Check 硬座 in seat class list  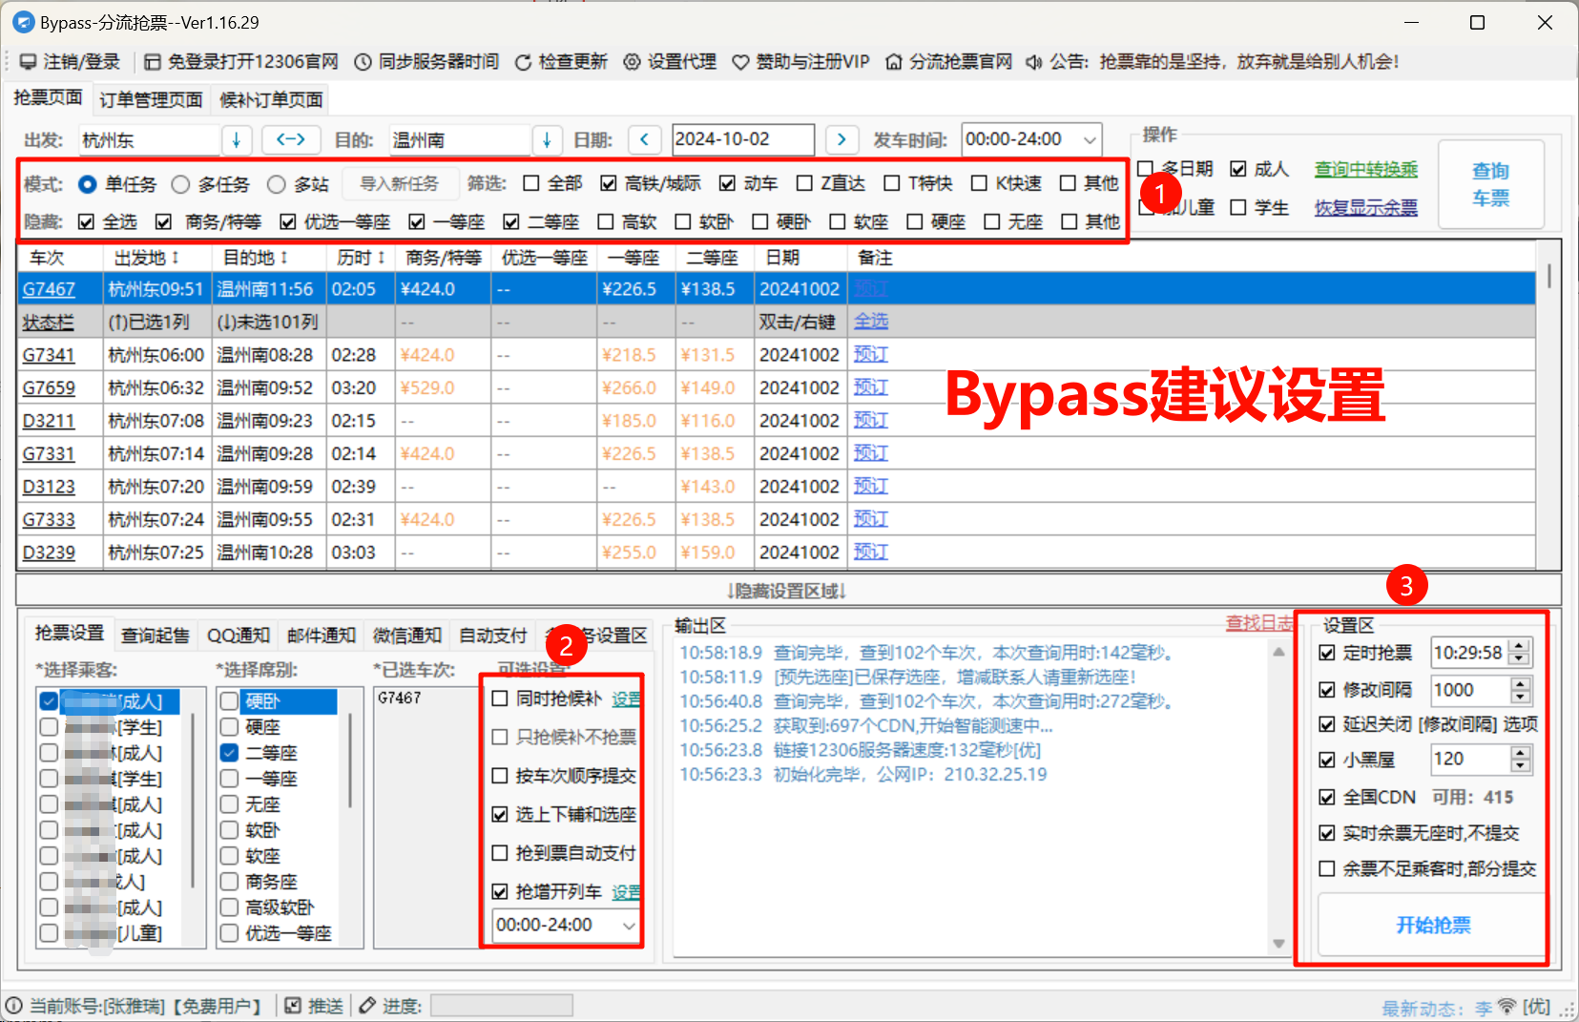(229, 727)
